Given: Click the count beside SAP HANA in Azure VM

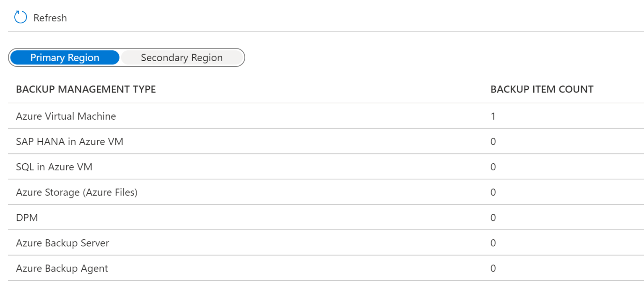Looking at the screenshot, I should (x=493, y=141).
